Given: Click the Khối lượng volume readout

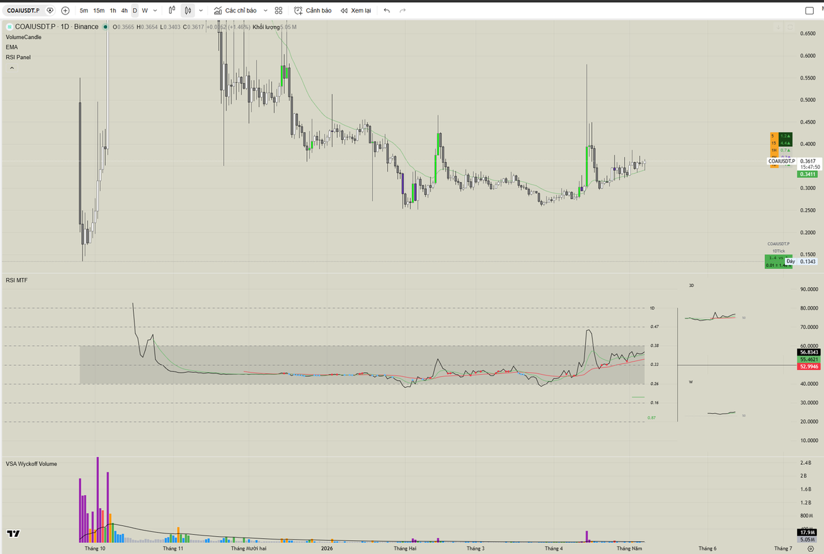Looking at the screenshot, I should click(x=275, y=27).
